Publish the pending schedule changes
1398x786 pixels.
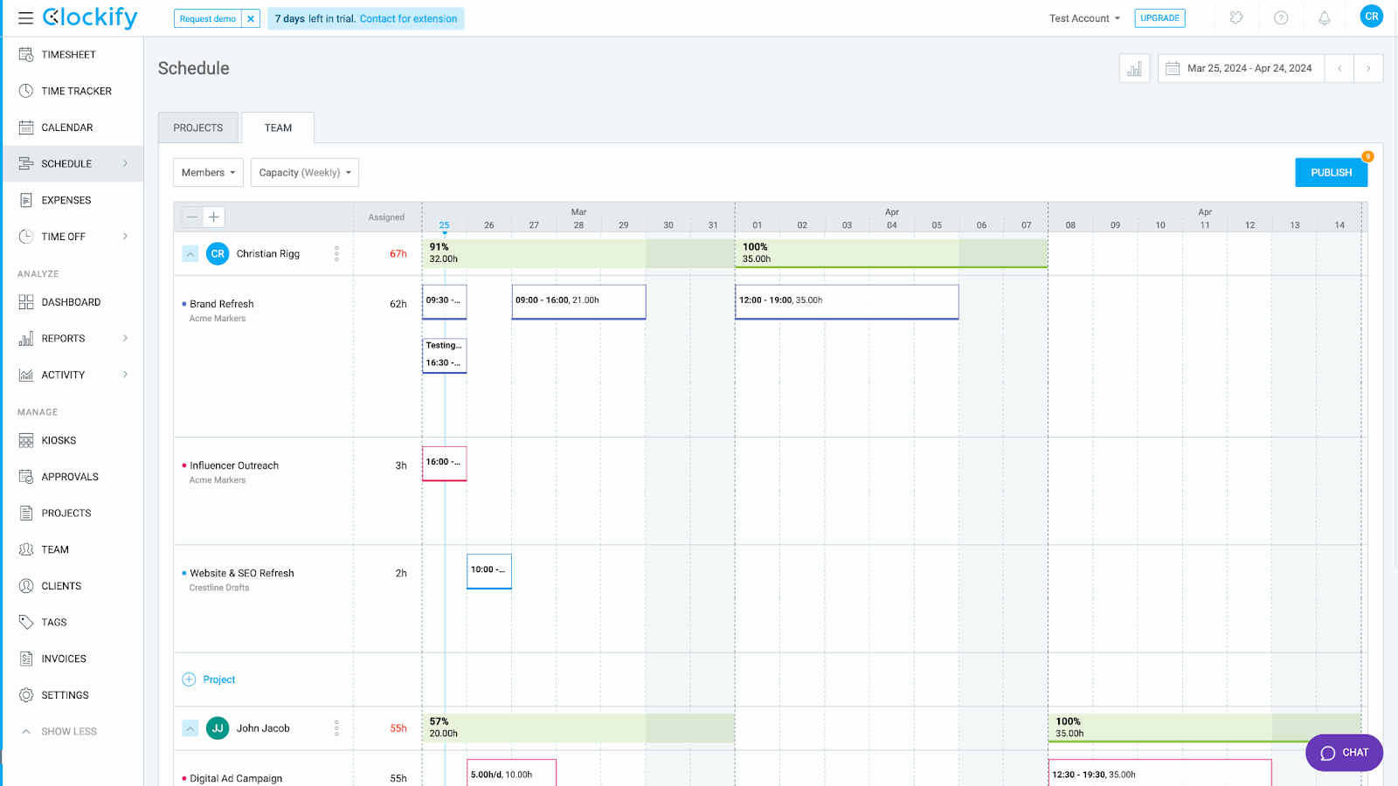coord(1330,172)
